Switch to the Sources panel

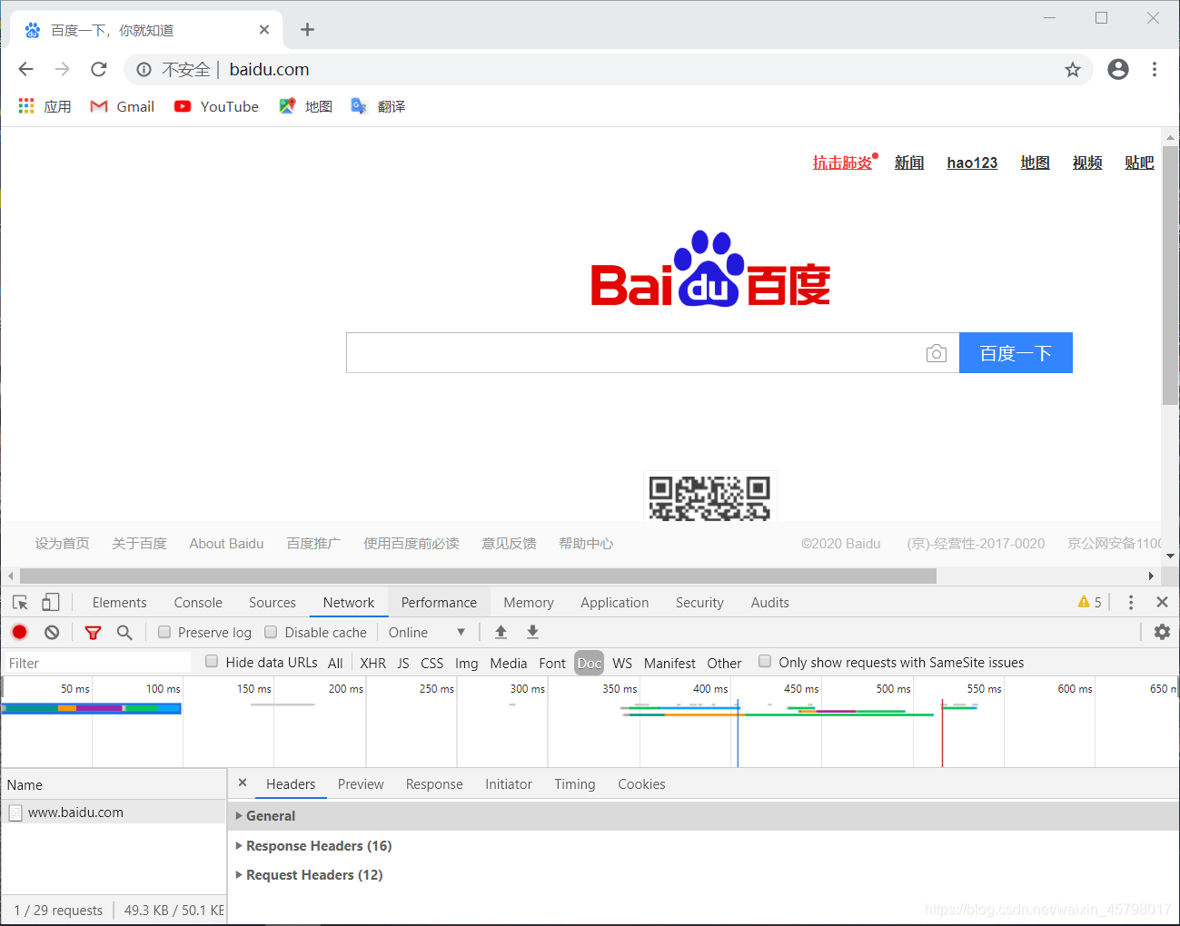point(273,602)
